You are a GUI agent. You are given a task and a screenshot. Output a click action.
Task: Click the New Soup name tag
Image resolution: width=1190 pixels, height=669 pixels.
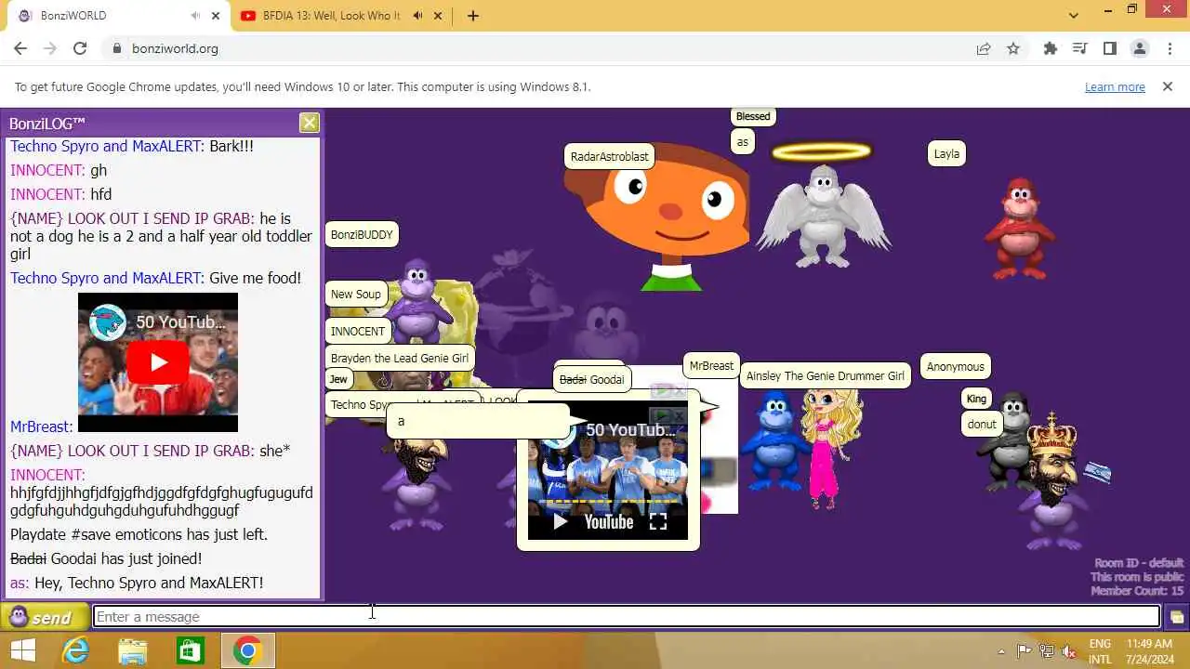(355, 295)
